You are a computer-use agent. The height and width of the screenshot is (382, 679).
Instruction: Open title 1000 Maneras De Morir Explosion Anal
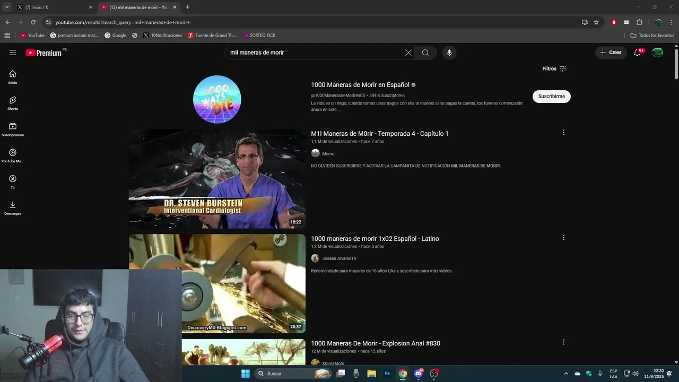376,343
